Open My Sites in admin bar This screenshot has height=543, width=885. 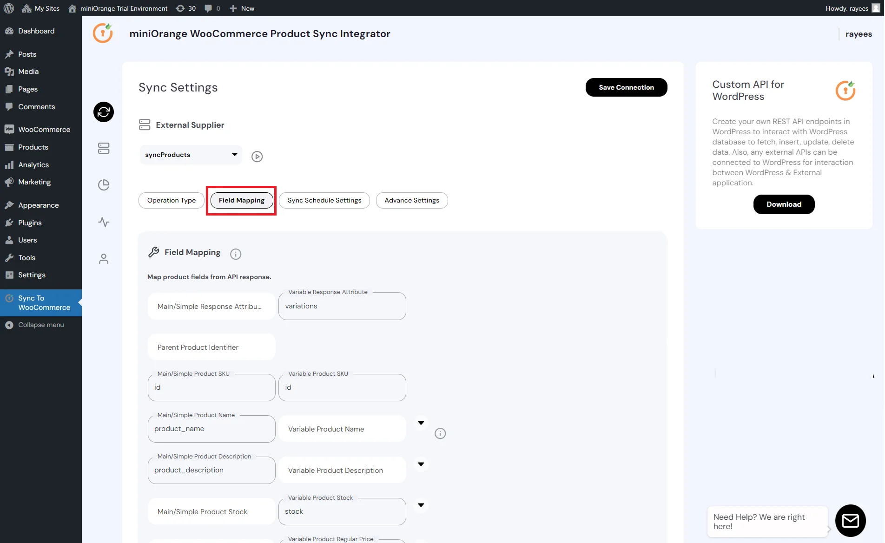click(x=40, y=8)
